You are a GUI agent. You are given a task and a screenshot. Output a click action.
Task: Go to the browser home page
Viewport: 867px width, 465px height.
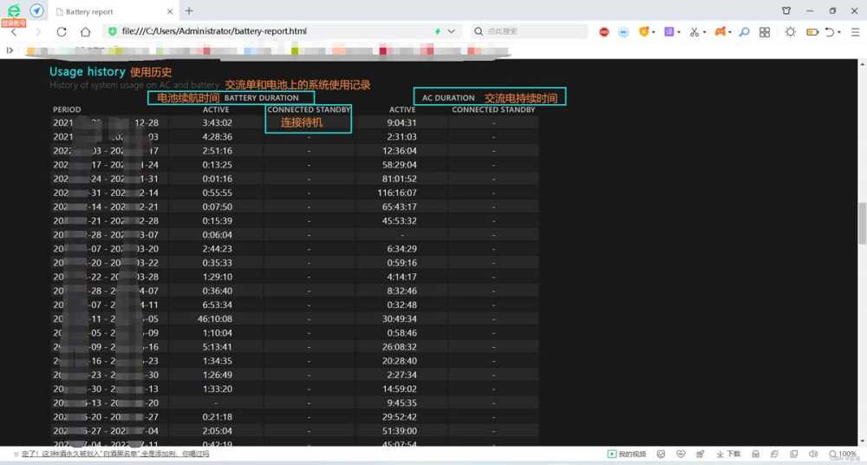pos(86,31)
